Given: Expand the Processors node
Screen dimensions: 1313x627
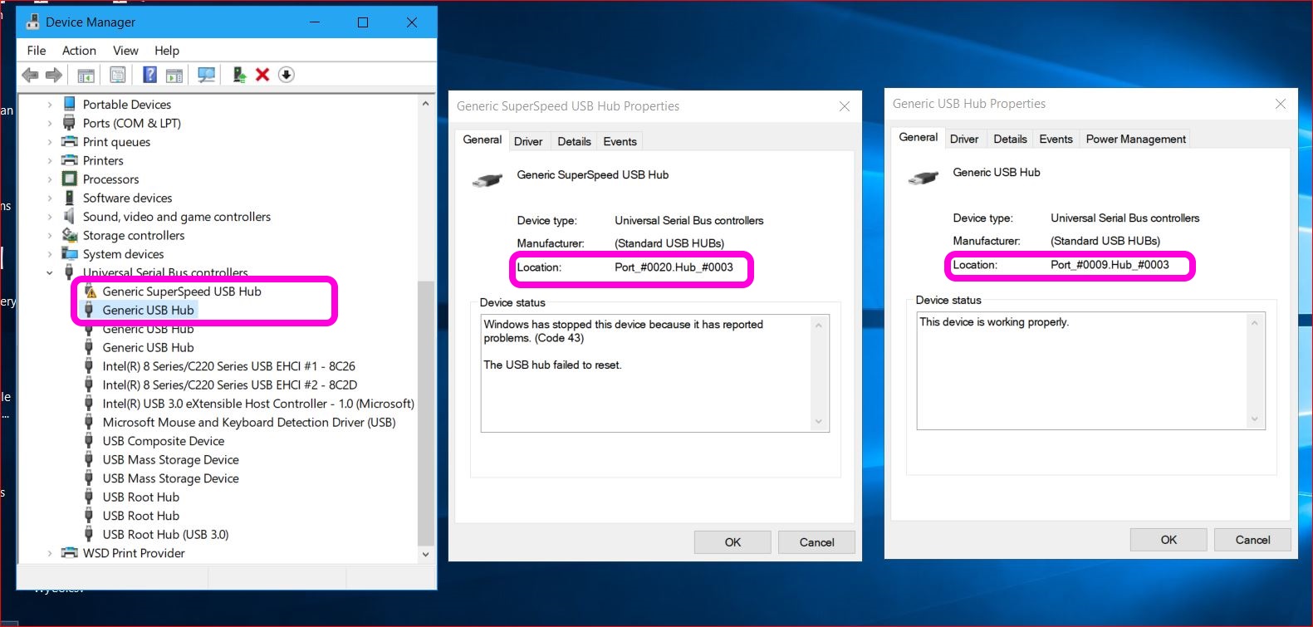Looking at the screenshot, I should pyautogui.click(x=50, y=179).
